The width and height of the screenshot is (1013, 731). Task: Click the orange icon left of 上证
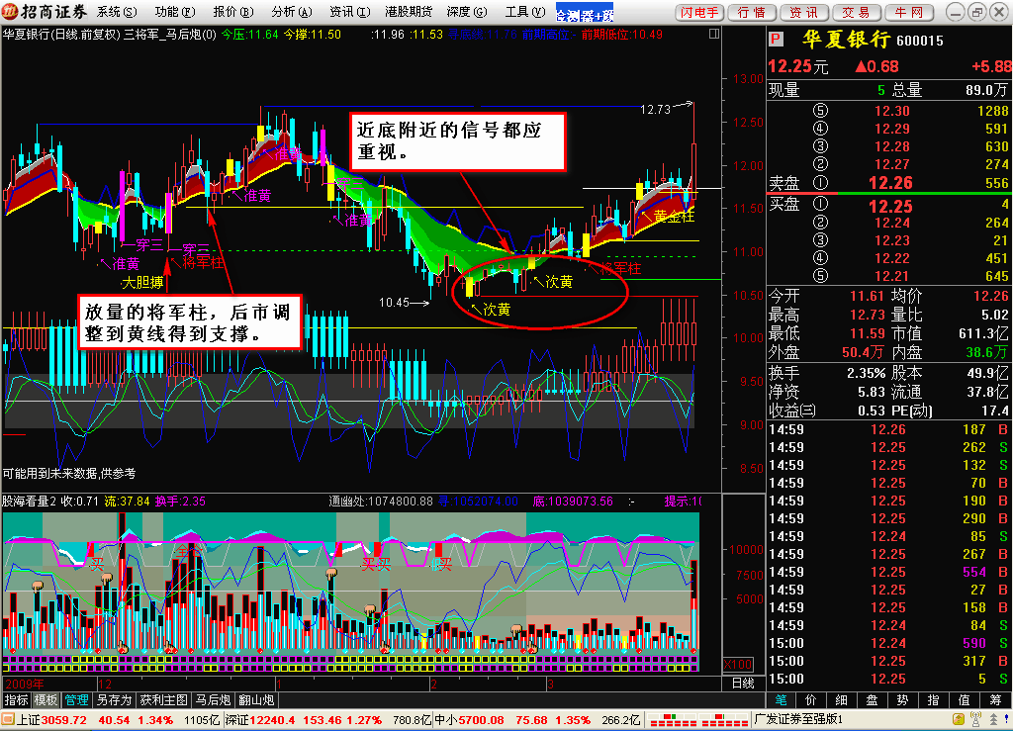tap(7, 719)
